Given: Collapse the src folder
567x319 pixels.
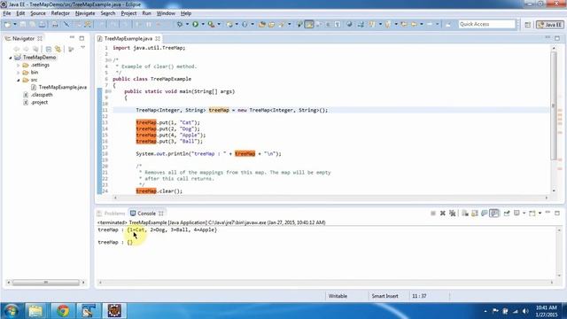Looking at the screenshot, I should coord(18,80).
